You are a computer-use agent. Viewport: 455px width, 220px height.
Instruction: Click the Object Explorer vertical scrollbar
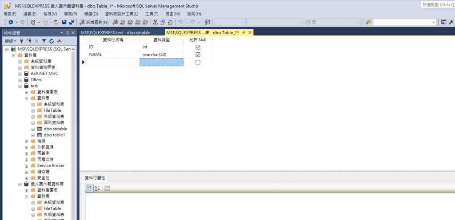(74, 133)
